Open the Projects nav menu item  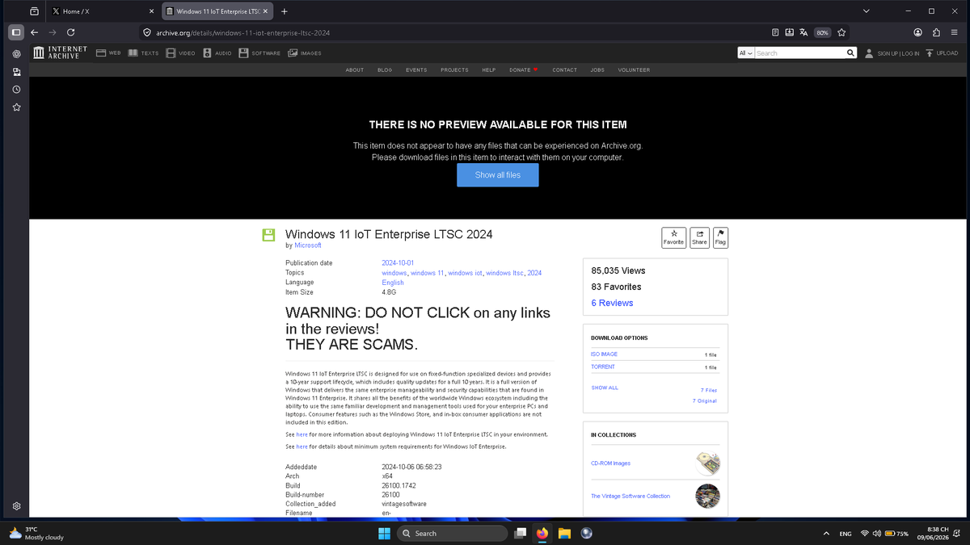tap(454, 70)
